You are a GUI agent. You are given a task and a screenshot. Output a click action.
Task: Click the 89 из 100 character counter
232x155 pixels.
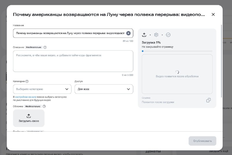(x=128, y=41)
